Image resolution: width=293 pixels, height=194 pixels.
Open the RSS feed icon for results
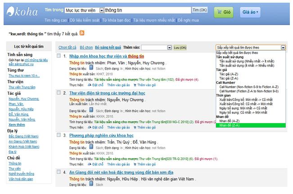pos(82,33)
